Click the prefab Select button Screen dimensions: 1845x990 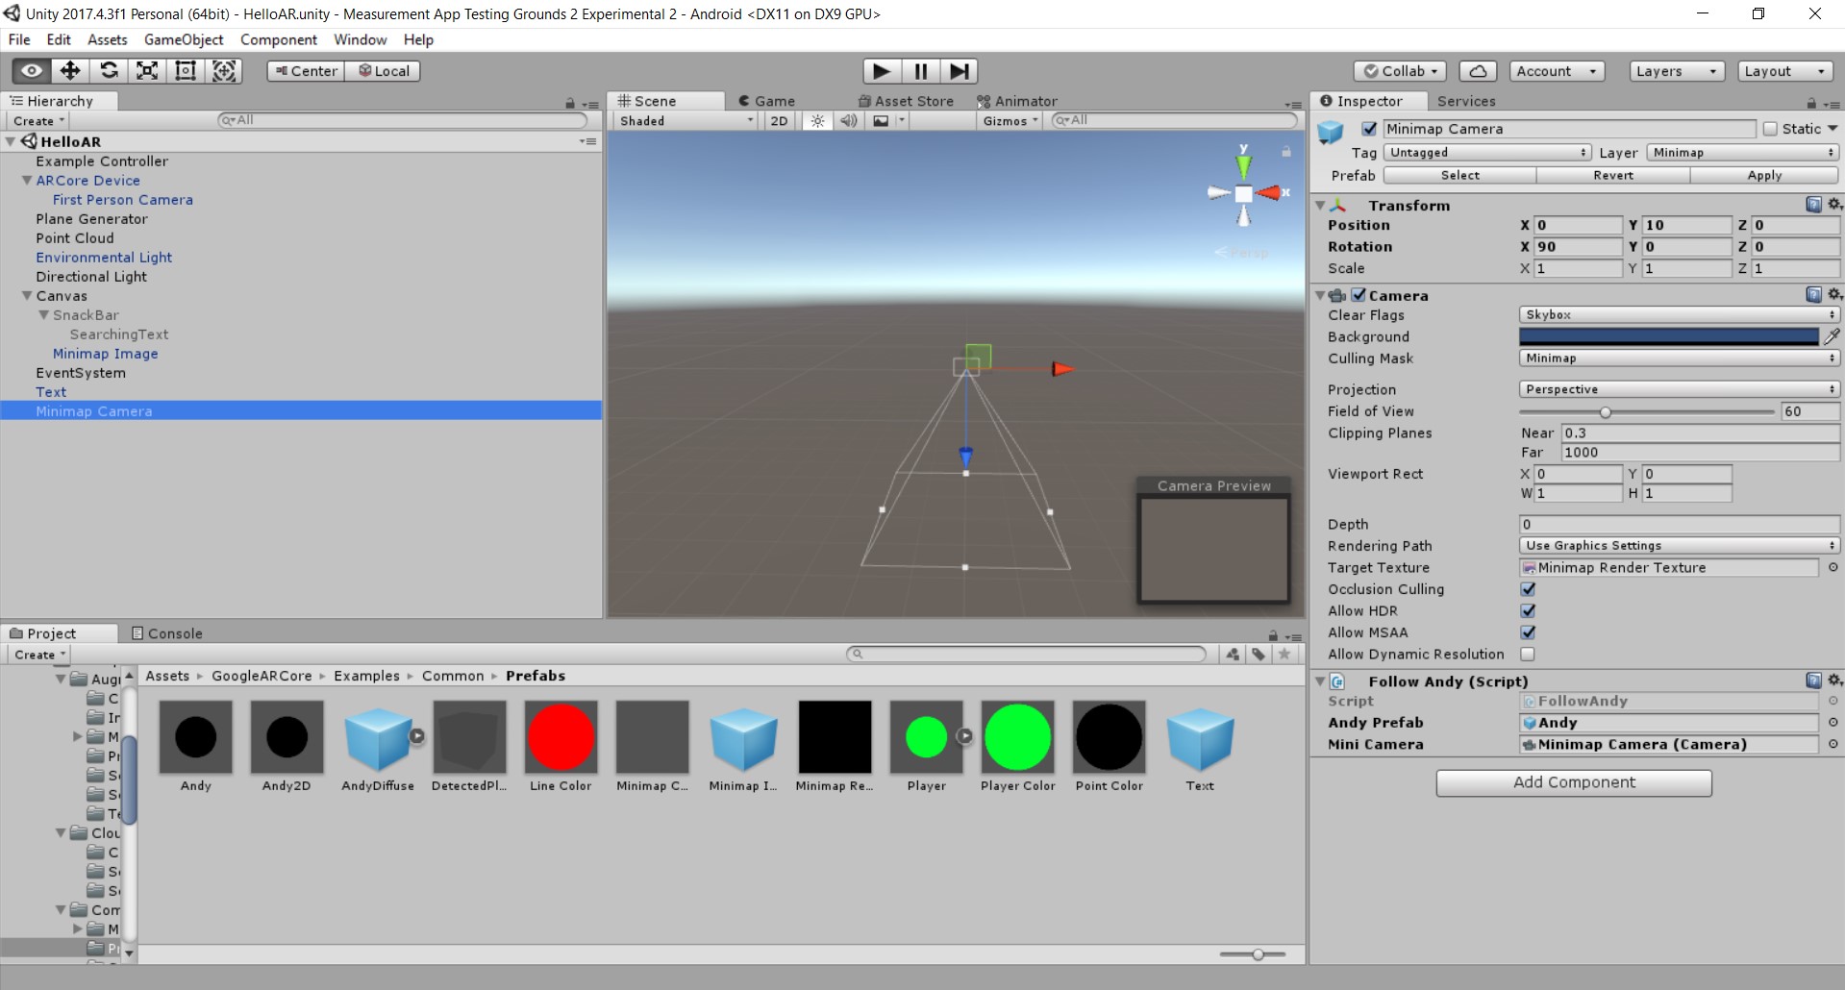pyautogui.click(x=1459, y=175)
